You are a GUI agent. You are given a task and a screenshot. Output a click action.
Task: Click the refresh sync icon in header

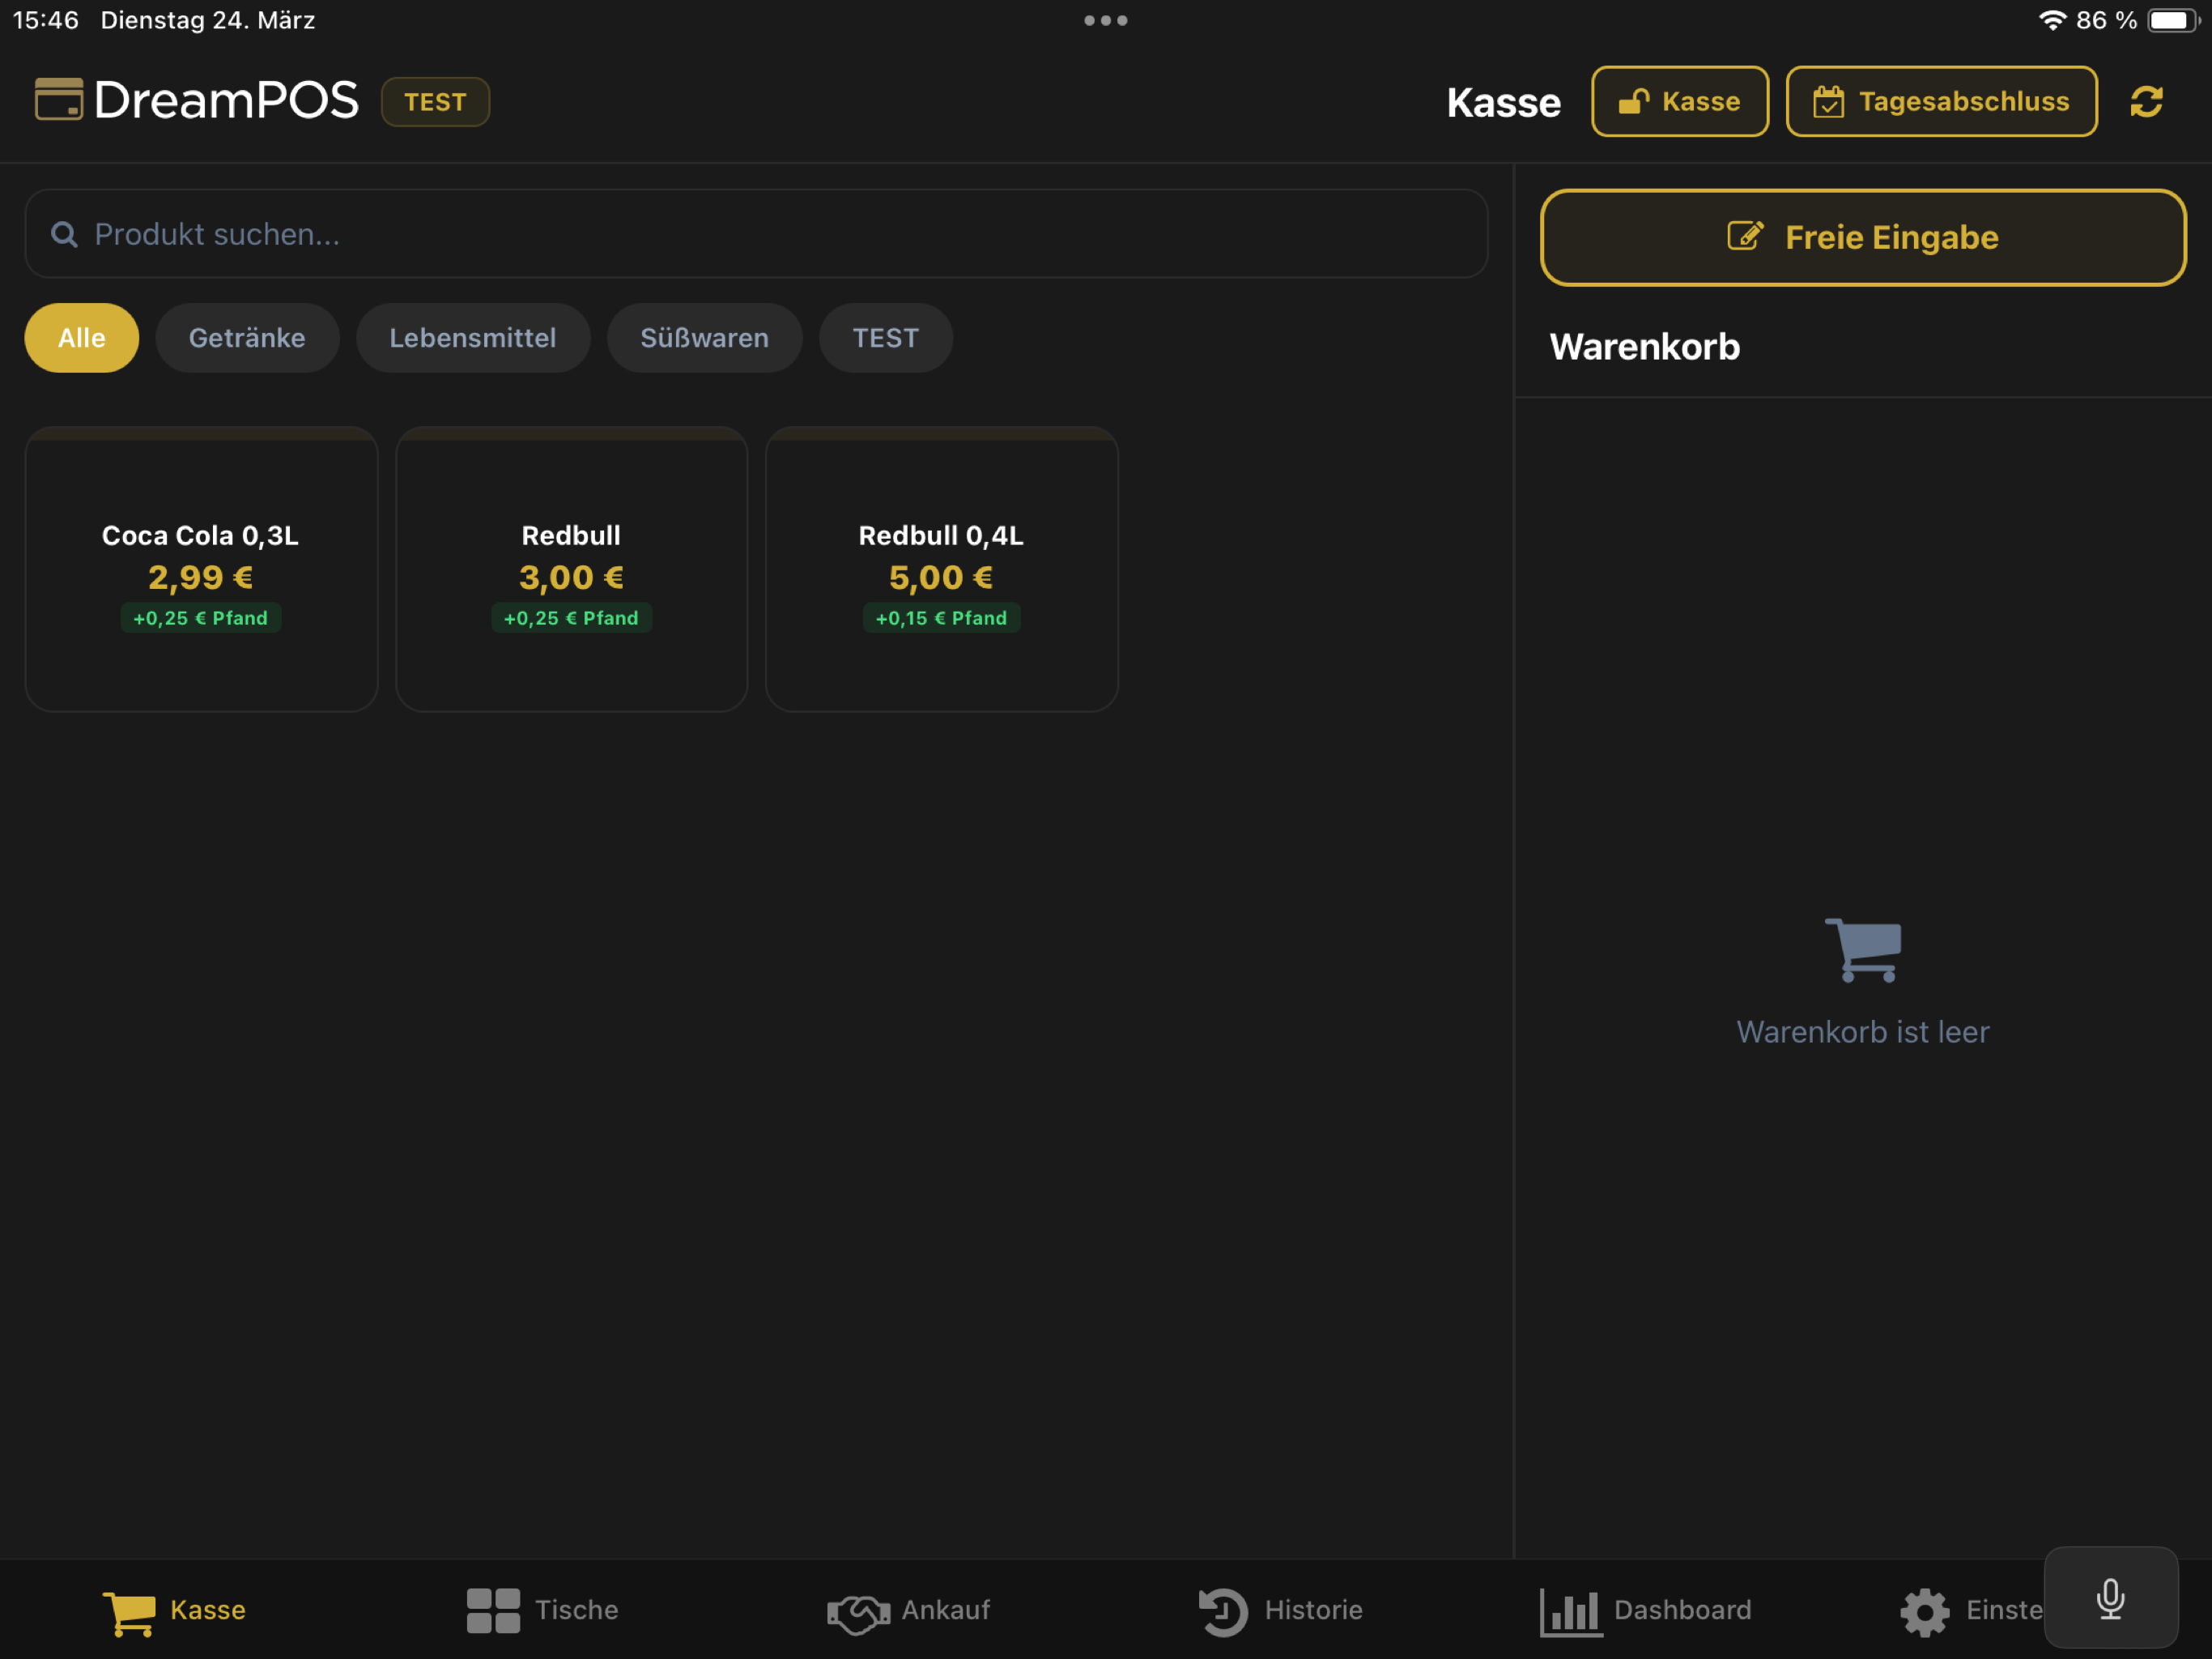[x=2146, y=101]
